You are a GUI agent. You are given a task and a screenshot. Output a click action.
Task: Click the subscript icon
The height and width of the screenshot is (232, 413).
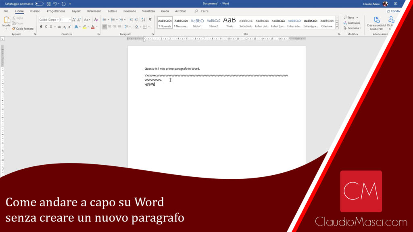[x=64, y=27]
